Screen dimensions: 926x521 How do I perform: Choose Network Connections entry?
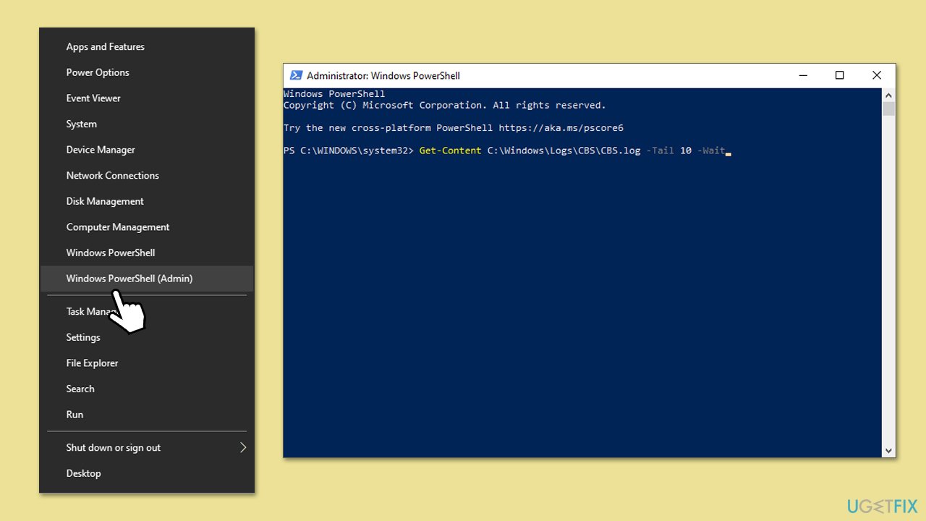[x=112, y=176]
